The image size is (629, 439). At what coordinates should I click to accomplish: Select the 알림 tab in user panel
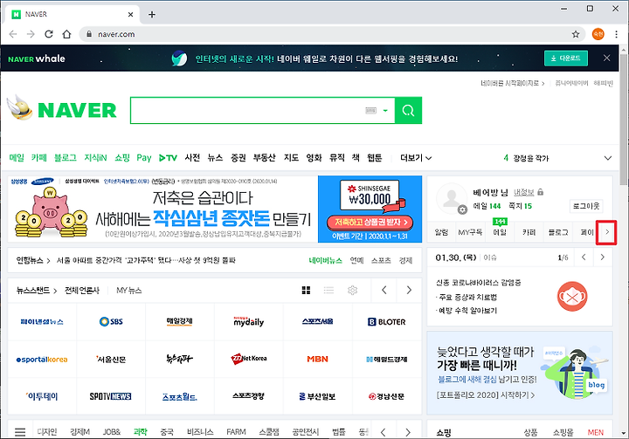[x=441, y=232]
